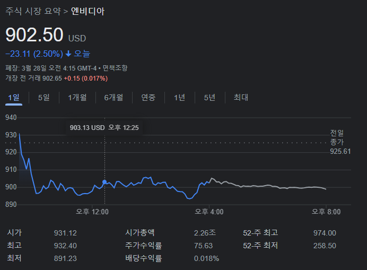This screenshot has height=270, width=367.
Task: Switch to the 5년 range tab
Action: click(209, 98)
